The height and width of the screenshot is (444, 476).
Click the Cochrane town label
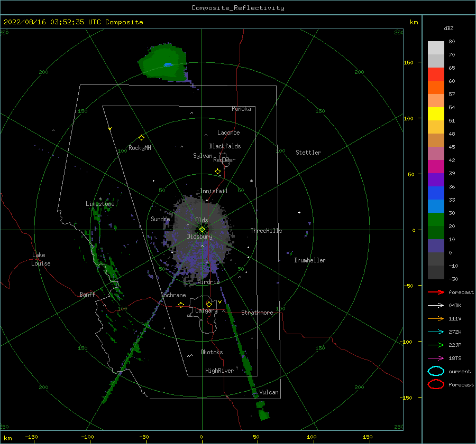pos(173,295)
